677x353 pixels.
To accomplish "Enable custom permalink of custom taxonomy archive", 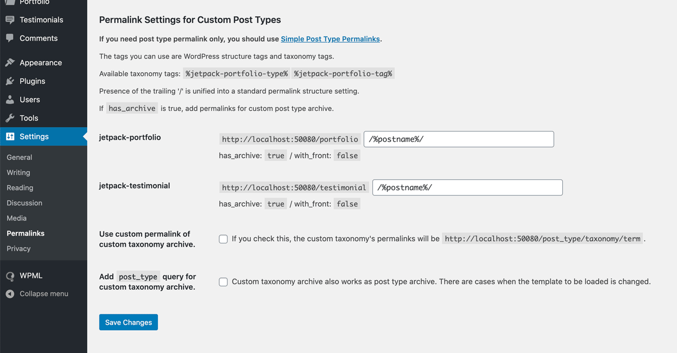I will [223, 239].
